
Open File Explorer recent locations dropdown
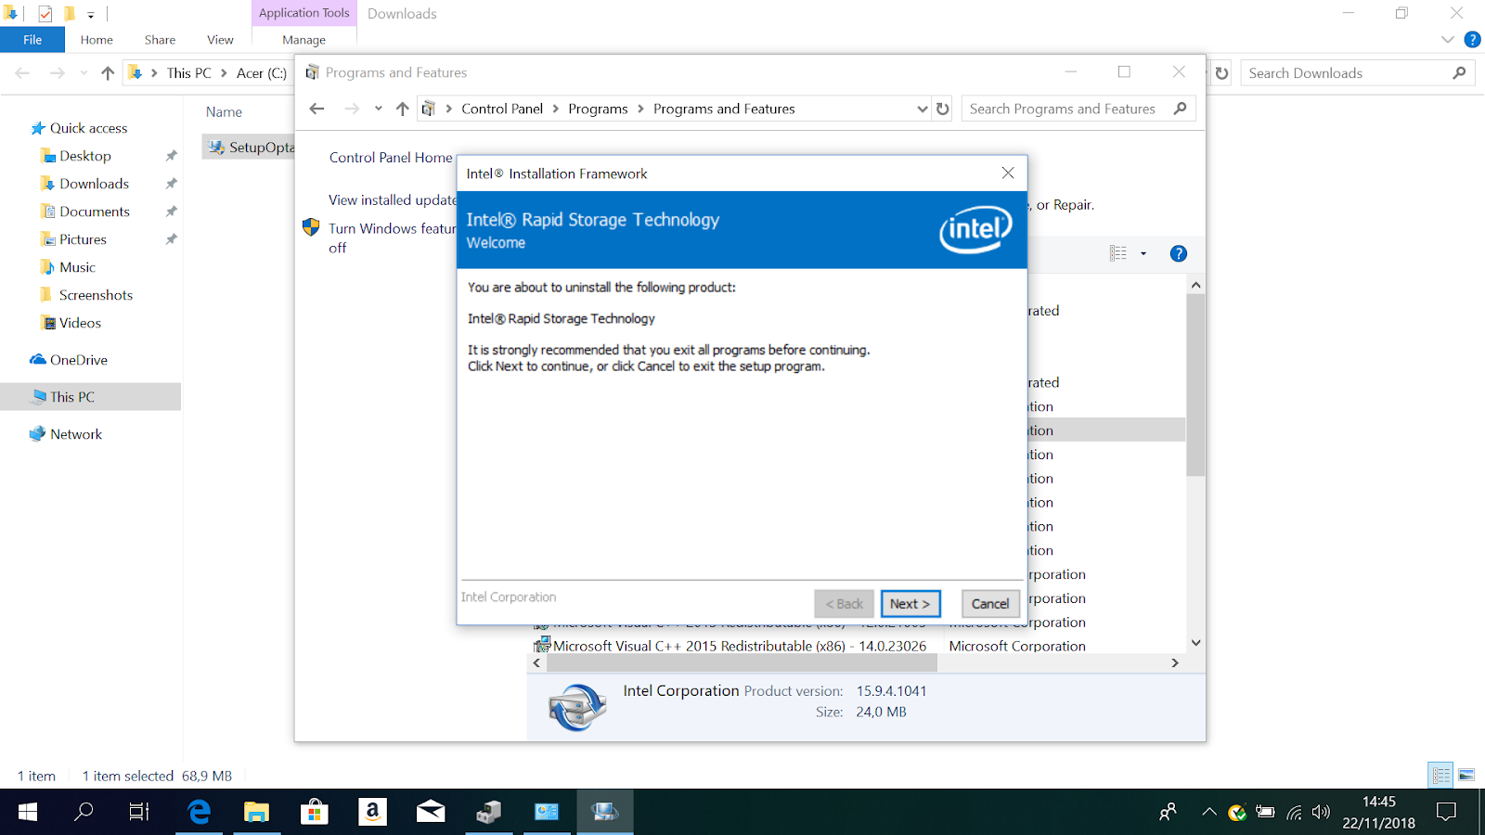pyautogui.click(x=84, y=73)
